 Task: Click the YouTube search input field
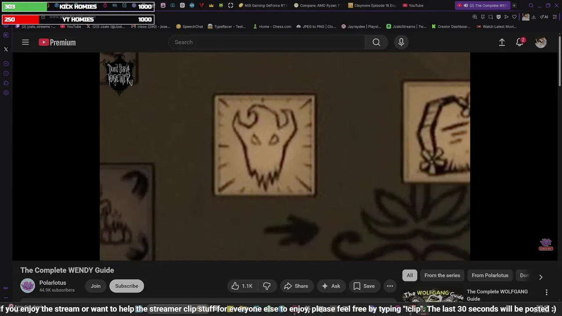[267, 42]
